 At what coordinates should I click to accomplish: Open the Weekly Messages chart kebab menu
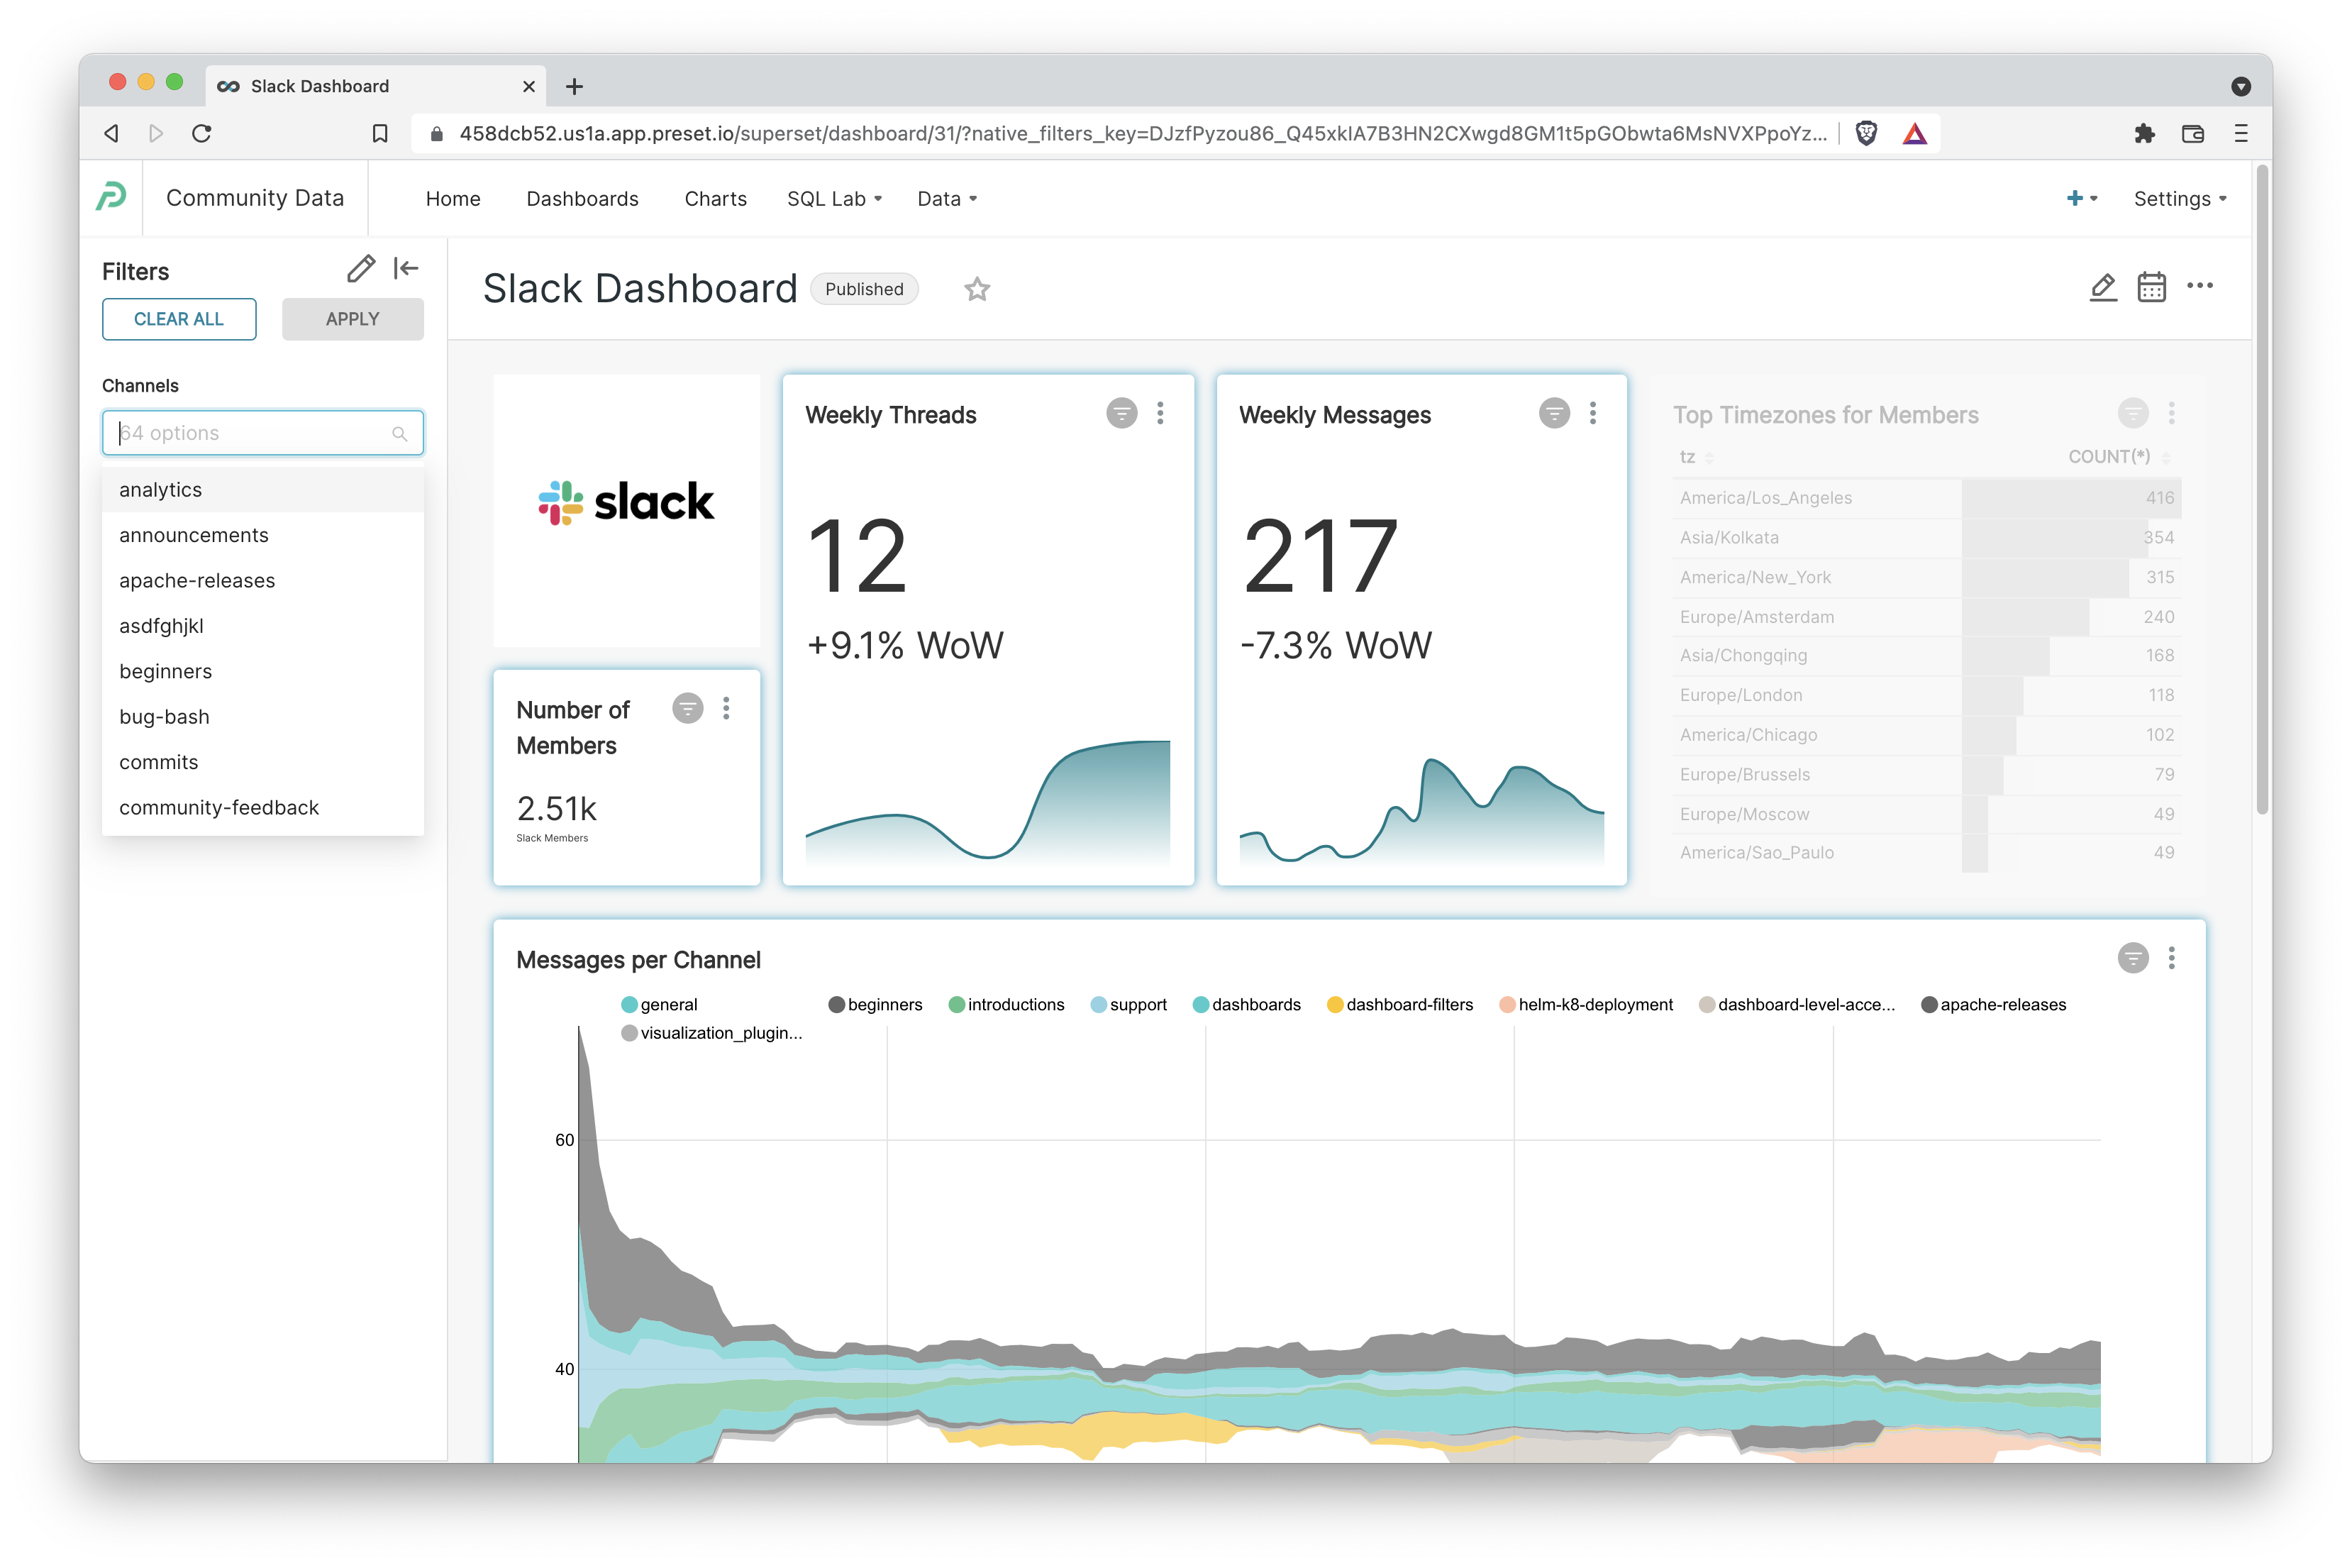click(1592, 413)
